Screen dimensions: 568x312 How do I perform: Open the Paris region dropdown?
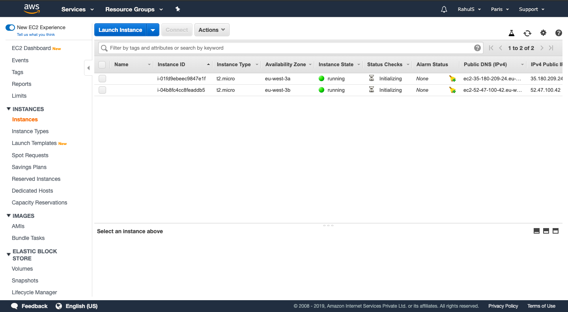(500, 9)
